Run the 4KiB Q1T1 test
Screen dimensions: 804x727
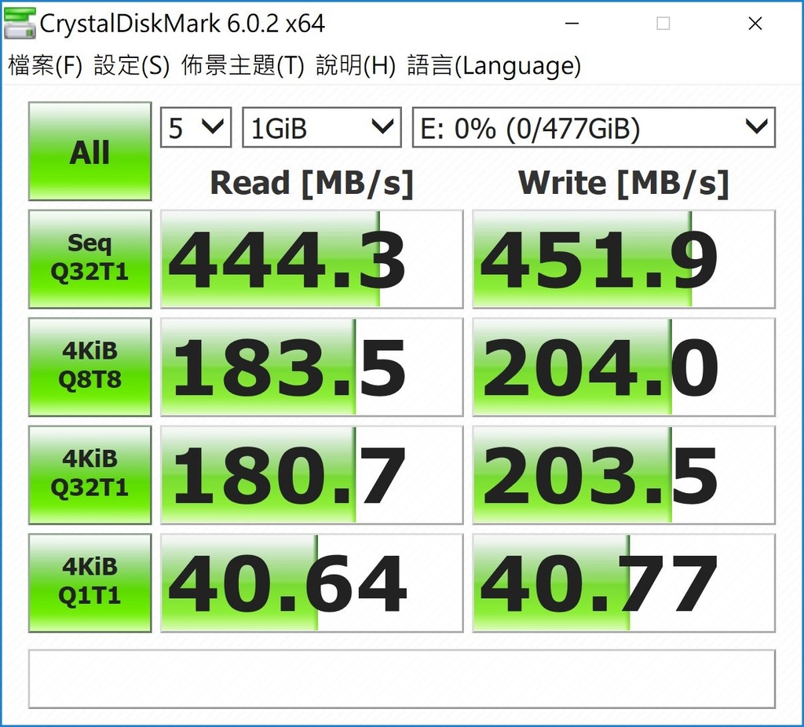(x=90, y=583)
